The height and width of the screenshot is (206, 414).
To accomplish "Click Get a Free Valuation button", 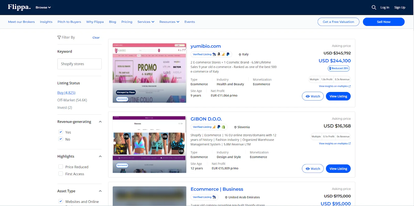I will tap(338, 22).
